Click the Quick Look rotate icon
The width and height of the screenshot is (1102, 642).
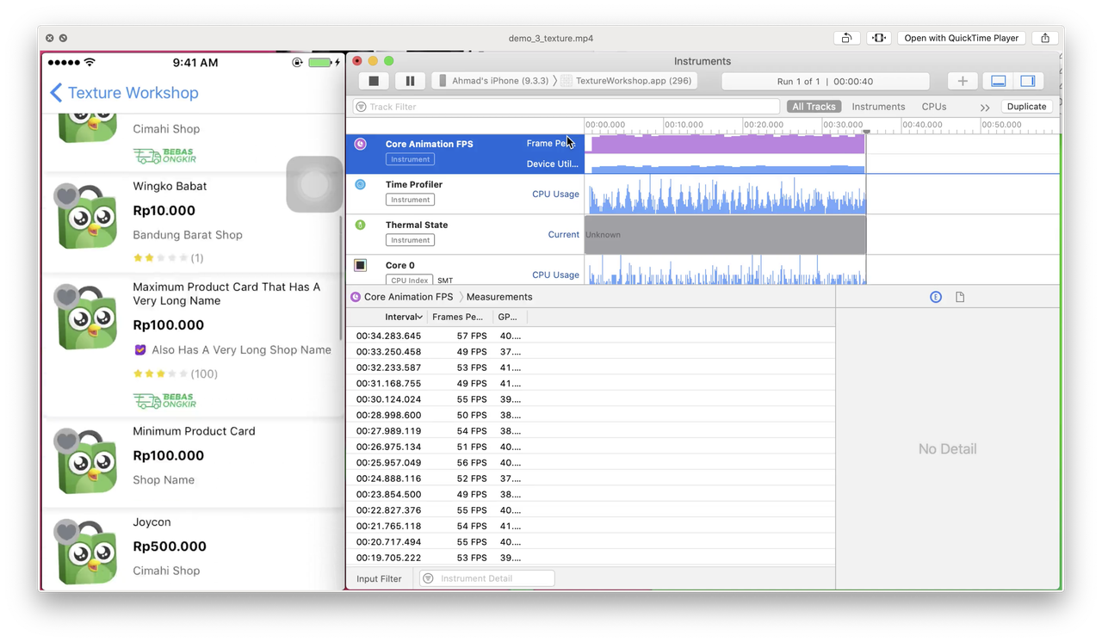coord(846,38)
